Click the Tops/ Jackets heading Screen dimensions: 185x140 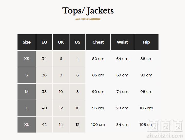pos(88,11)
